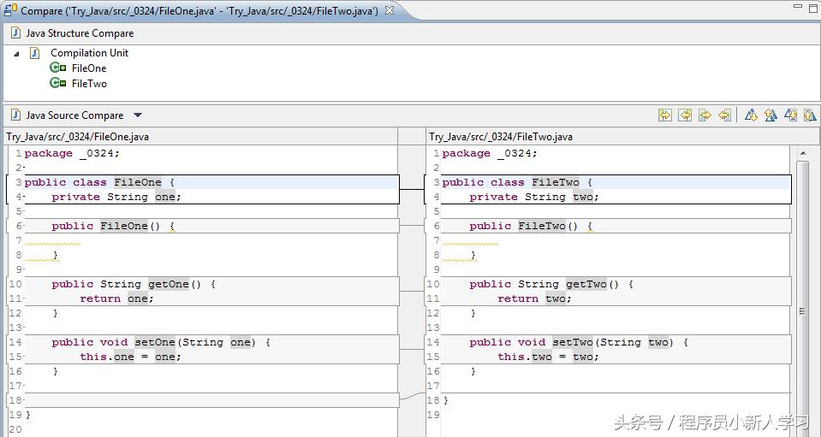The height and width of the screenshot is (437, 821).
Task: Click 'this.one = one;' line
Action: tap(130, 357)
